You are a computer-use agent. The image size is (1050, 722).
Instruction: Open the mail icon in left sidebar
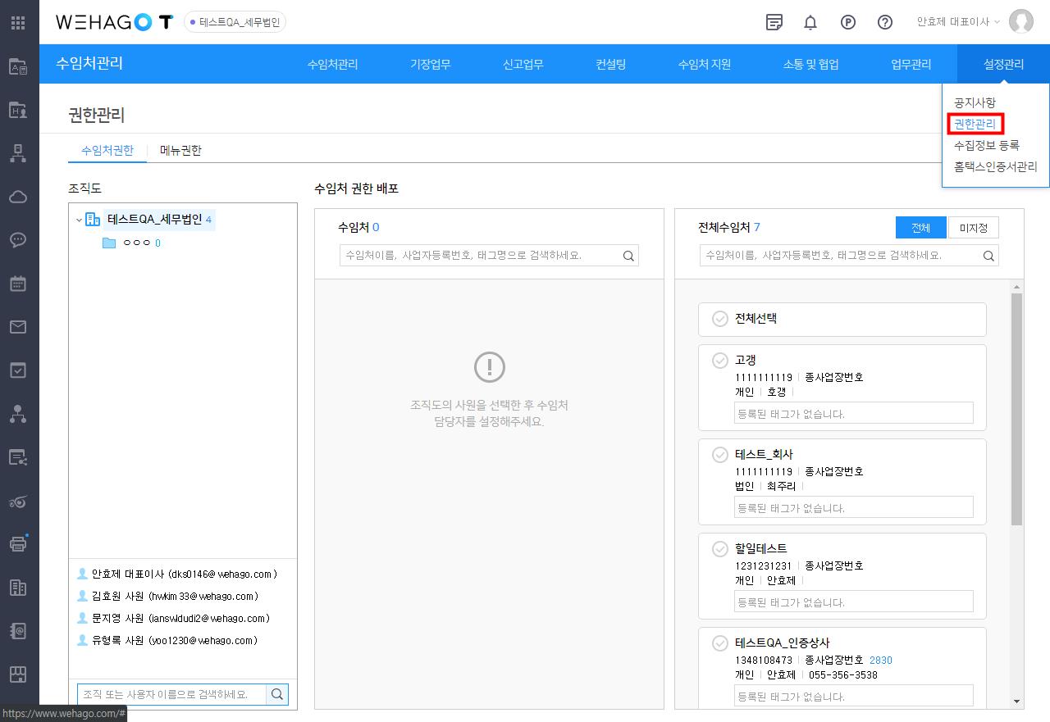pos(17,327)
